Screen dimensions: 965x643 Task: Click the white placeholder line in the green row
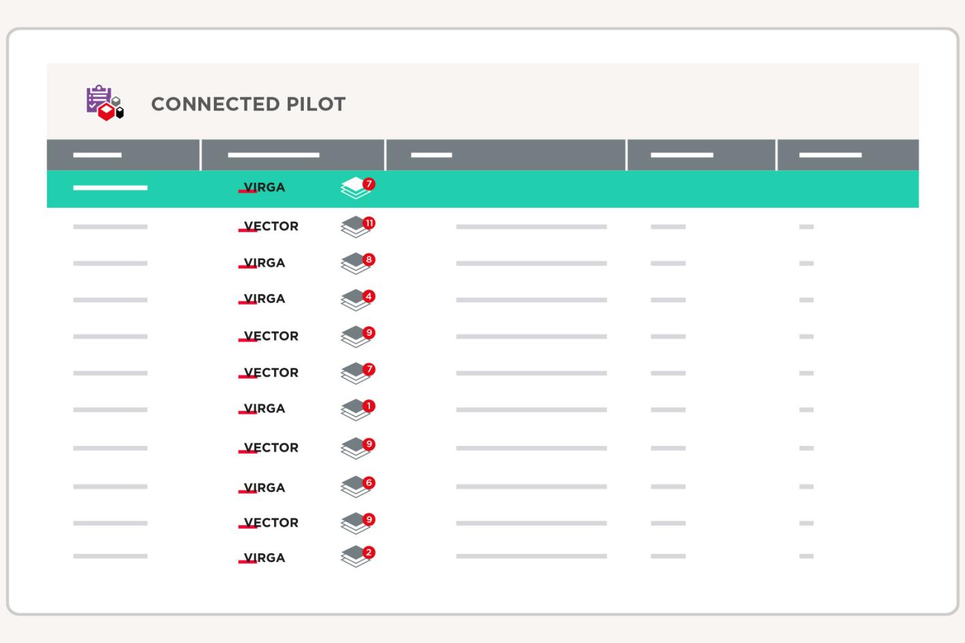[110, 188]
